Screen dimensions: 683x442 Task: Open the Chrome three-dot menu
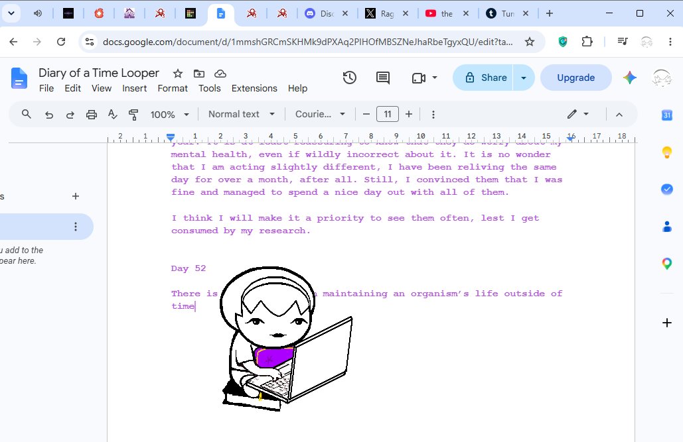tap(670, 42)
